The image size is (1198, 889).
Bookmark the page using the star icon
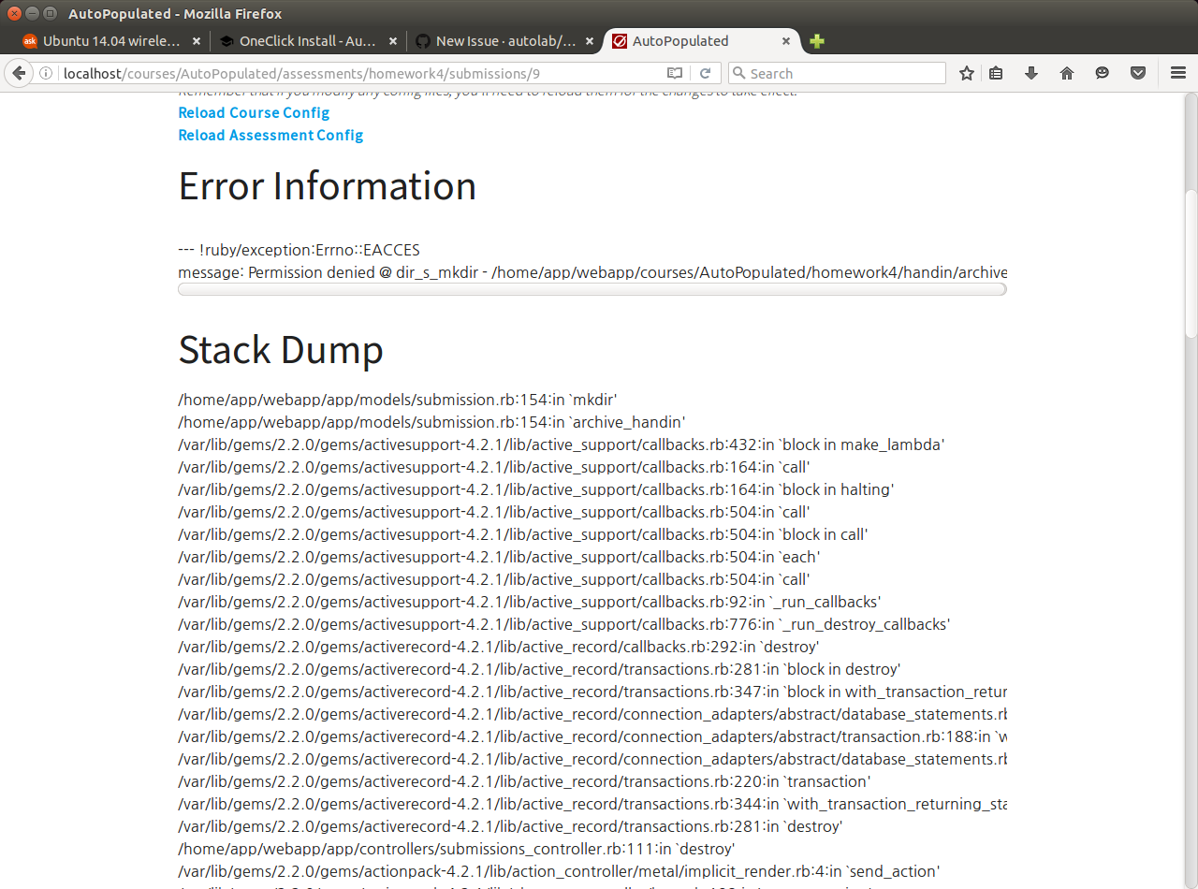coord(965,72)
